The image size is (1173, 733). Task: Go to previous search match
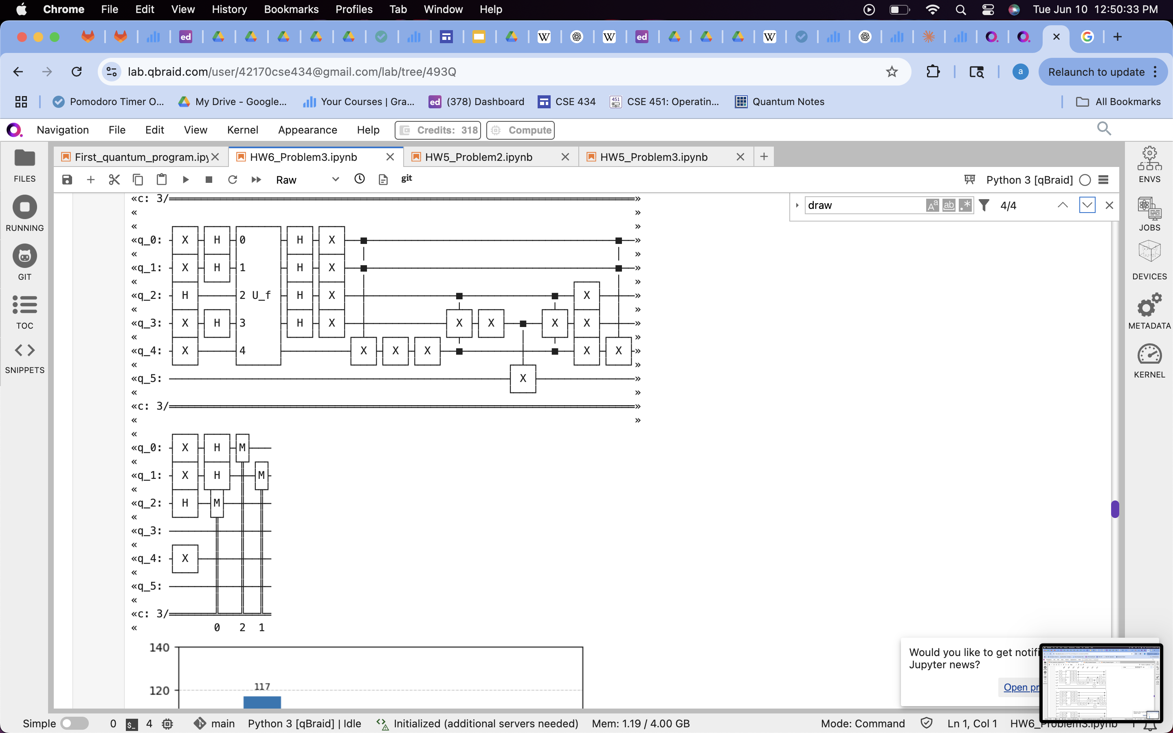(1063, 205)
